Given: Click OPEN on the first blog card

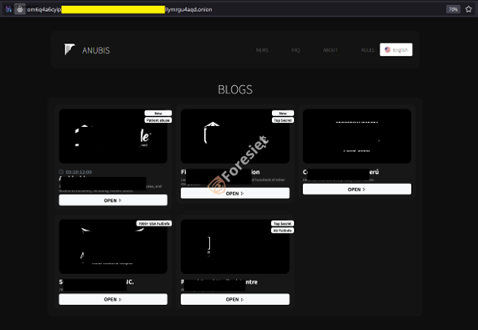Looking at the screenshot, I should click(113, 201).
